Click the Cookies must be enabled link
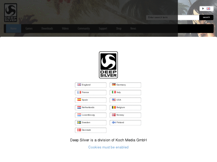The image size is (217, 162). (108, 147)
